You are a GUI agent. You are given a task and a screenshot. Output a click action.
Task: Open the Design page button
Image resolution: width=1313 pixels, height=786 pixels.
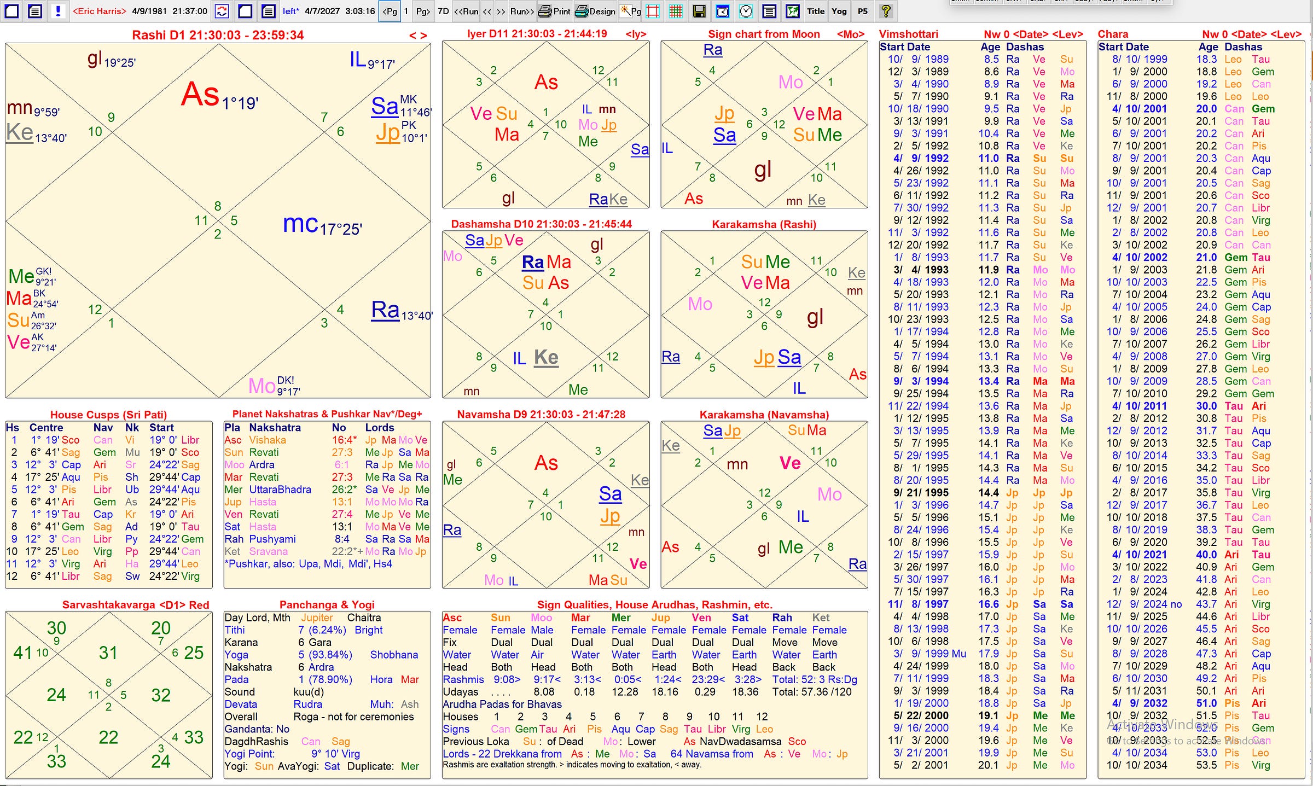(x=596, y=11)
